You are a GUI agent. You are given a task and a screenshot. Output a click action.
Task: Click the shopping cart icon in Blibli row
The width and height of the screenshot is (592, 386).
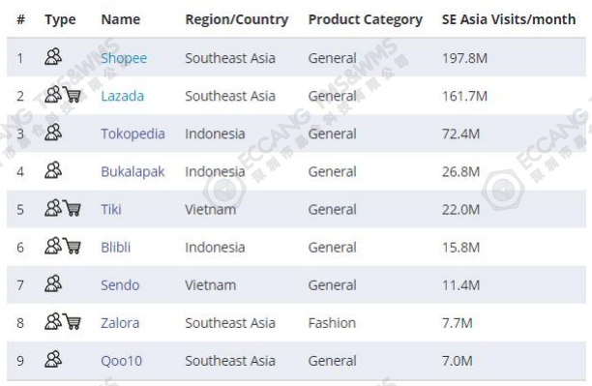coord(72,246)
